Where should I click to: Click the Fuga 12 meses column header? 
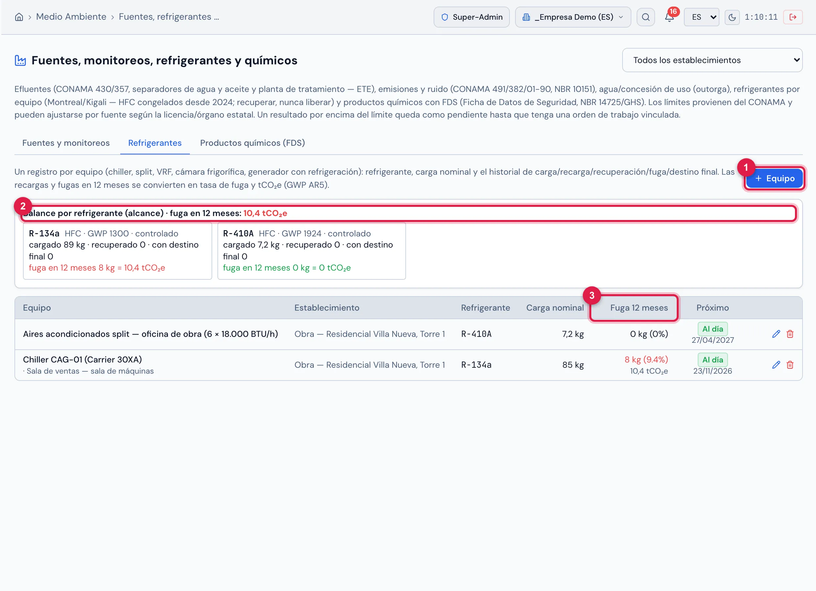(x=639, y=308)
